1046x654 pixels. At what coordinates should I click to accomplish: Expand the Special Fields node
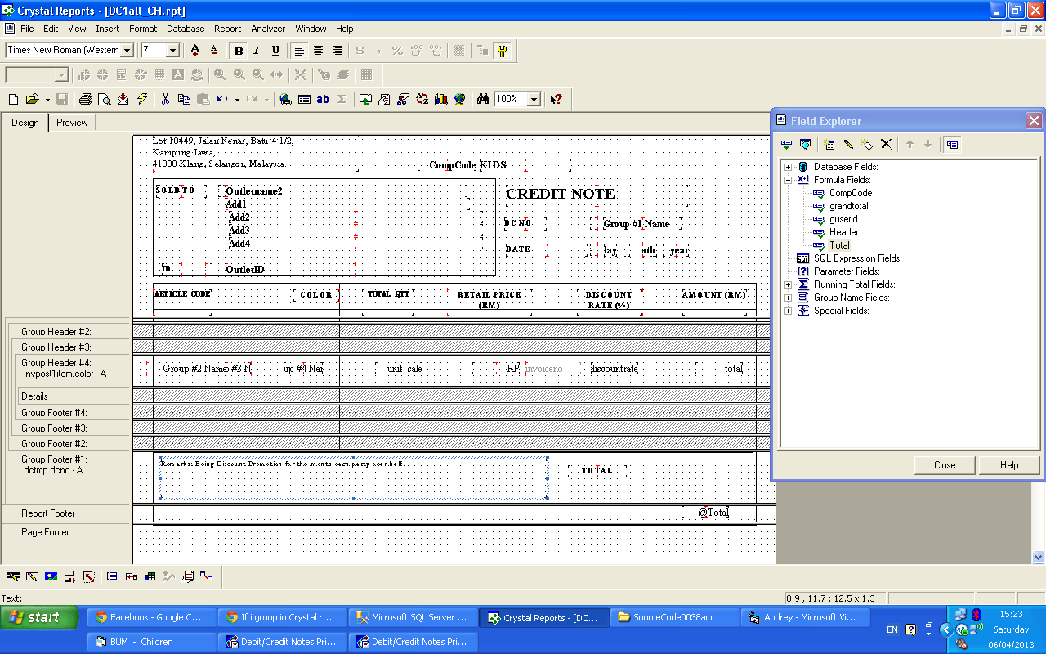tap(789, 311)
